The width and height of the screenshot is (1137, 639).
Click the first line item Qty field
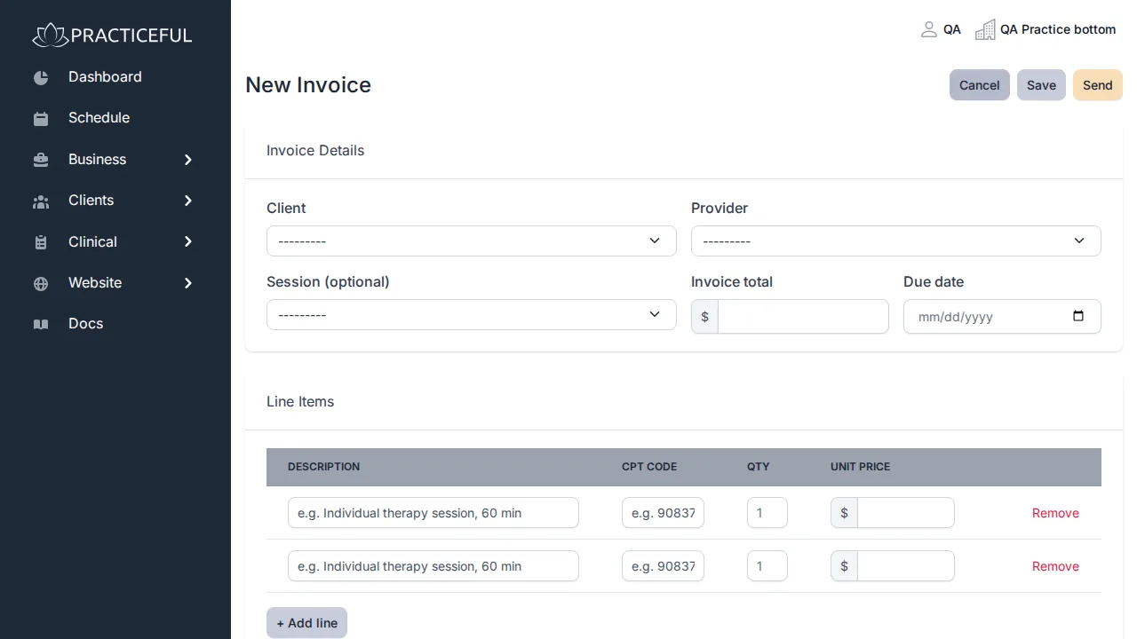pos(767,513)
